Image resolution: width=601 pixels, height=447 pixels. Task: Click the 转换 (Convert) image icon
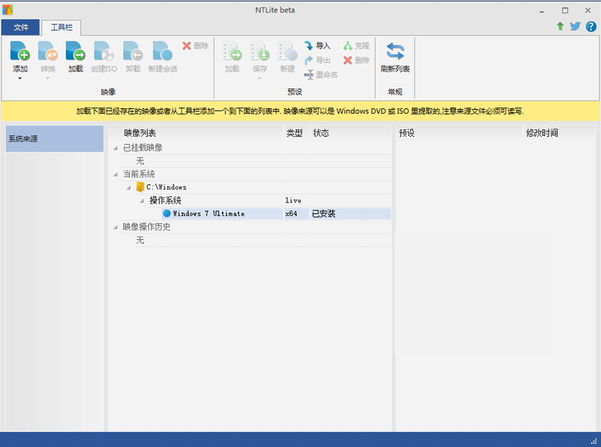point(48,51)
